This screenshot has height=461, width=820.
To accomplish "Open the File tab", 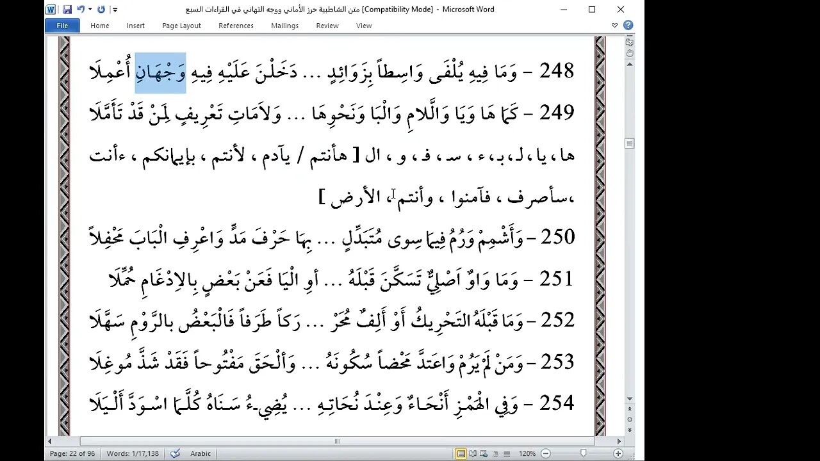I will pos(62,26).
